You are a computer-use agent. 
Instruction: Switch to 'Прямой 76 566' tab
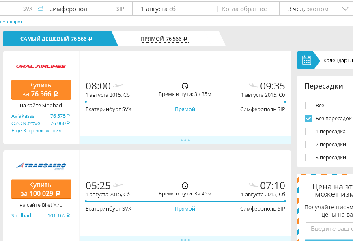(164, 39)
